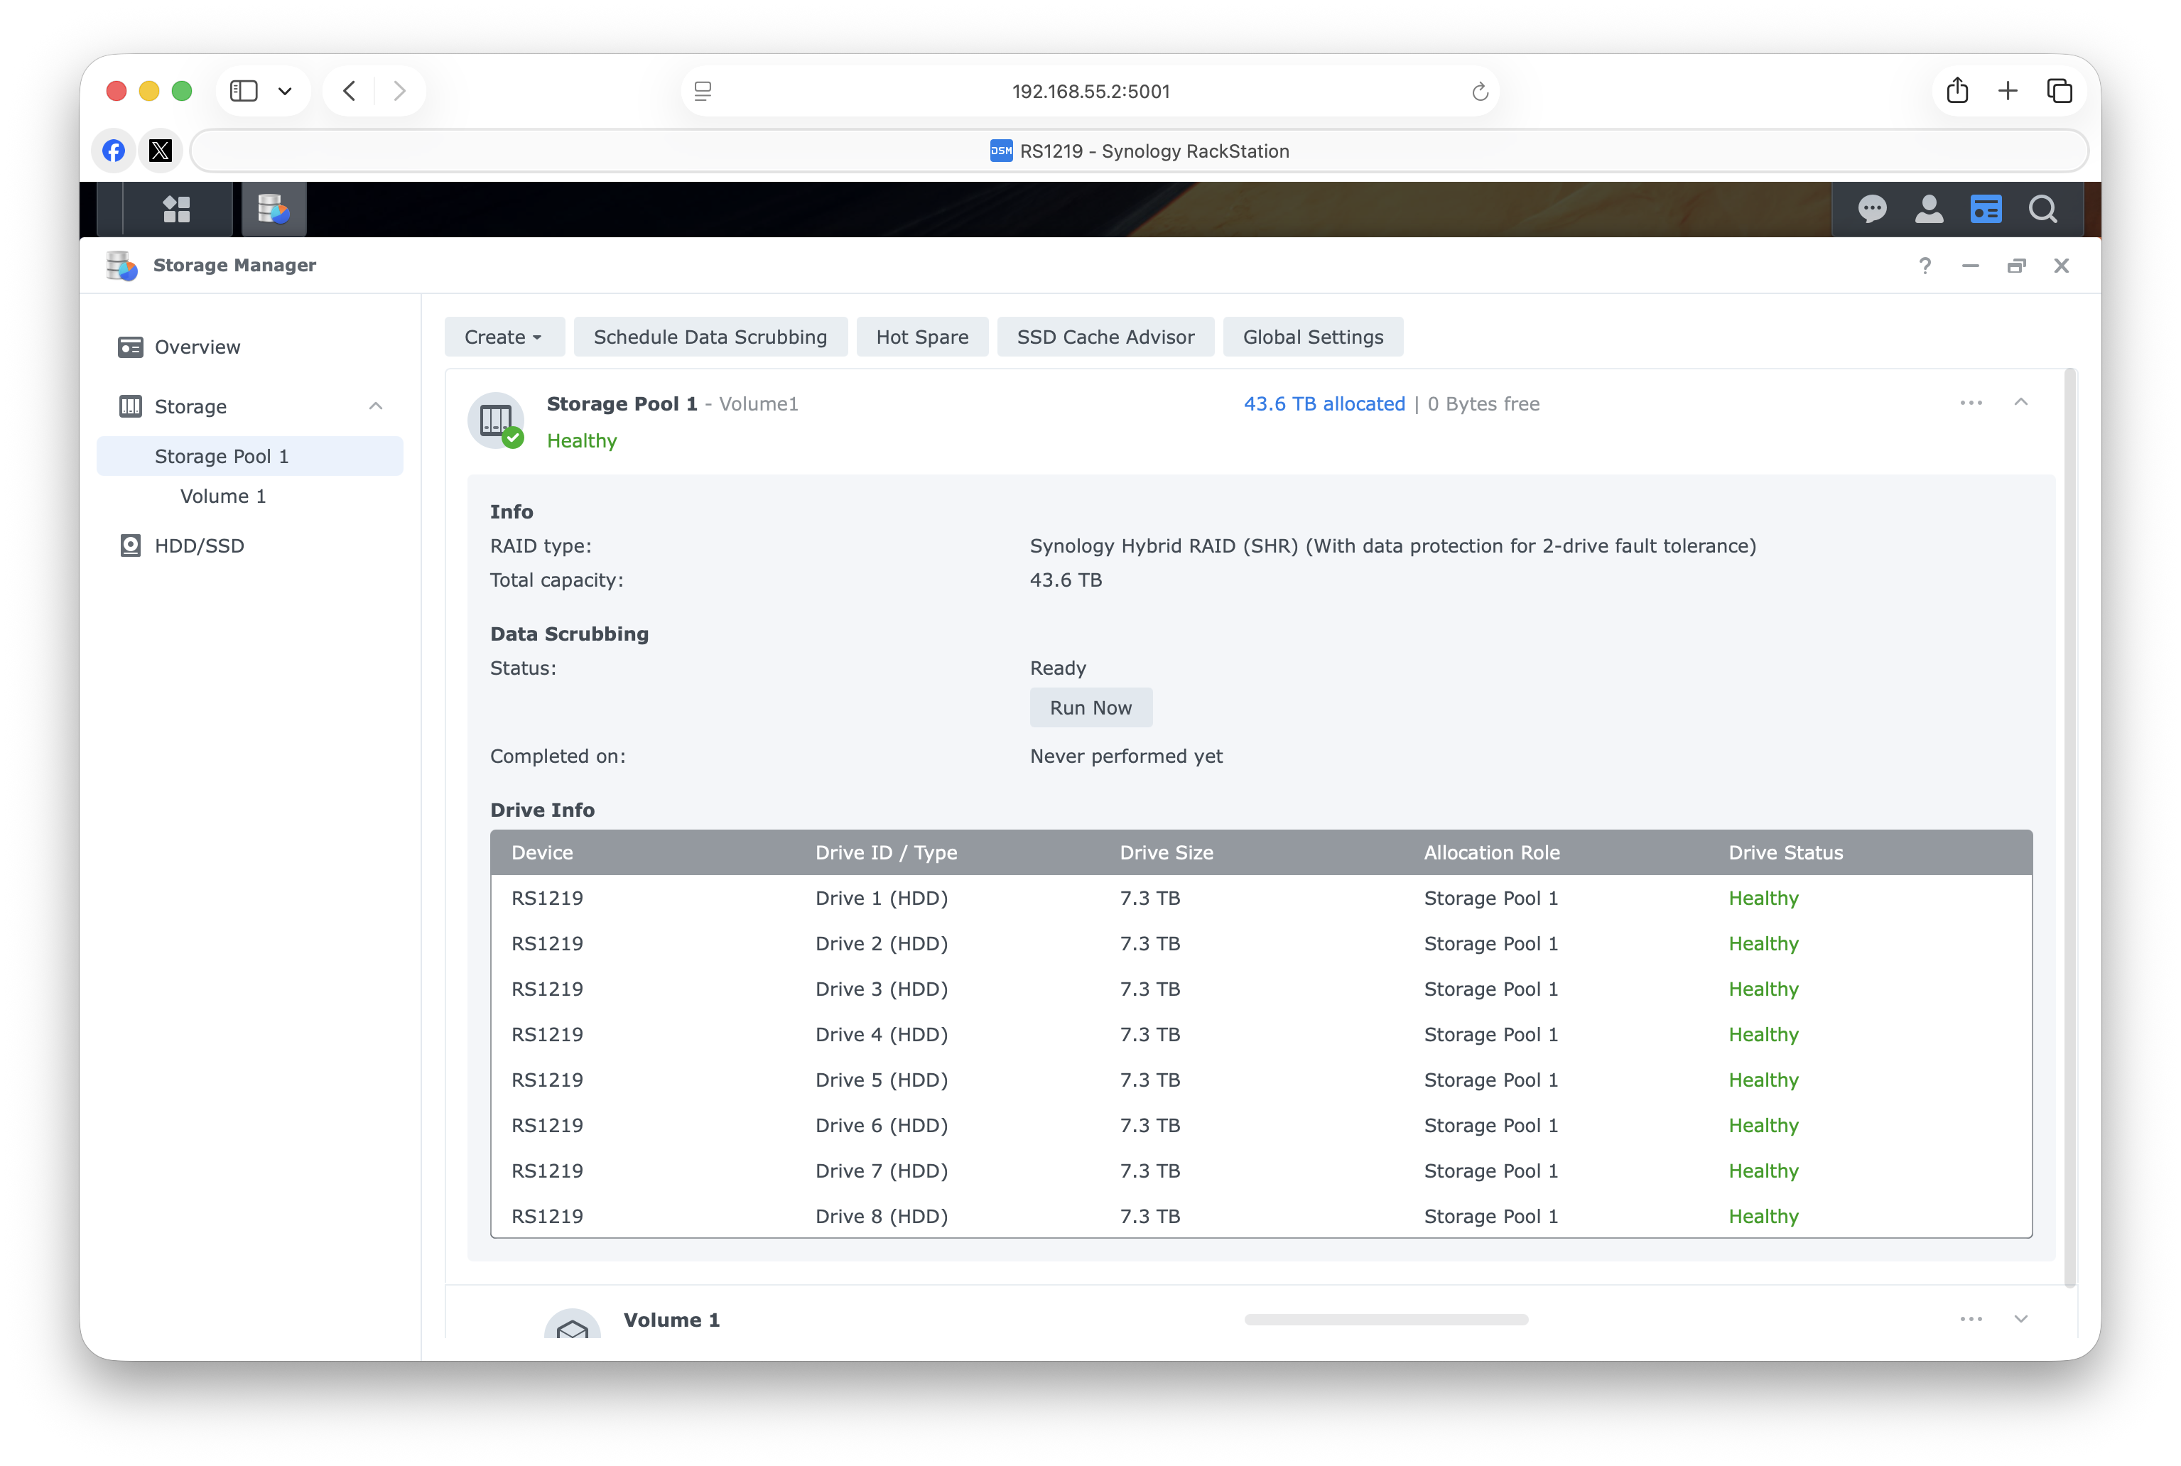Click the Safari address bar
This screenshot has height=1466, width=2181.
point(1090,91)
